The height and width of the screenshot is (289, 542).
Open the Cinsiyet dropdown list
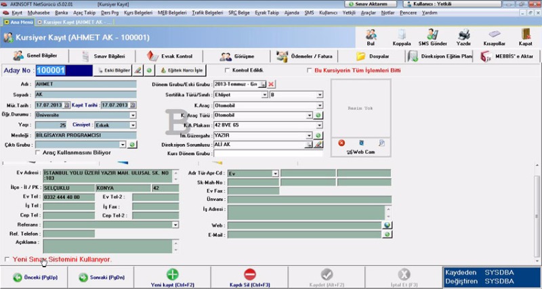[x=133, y=125]
